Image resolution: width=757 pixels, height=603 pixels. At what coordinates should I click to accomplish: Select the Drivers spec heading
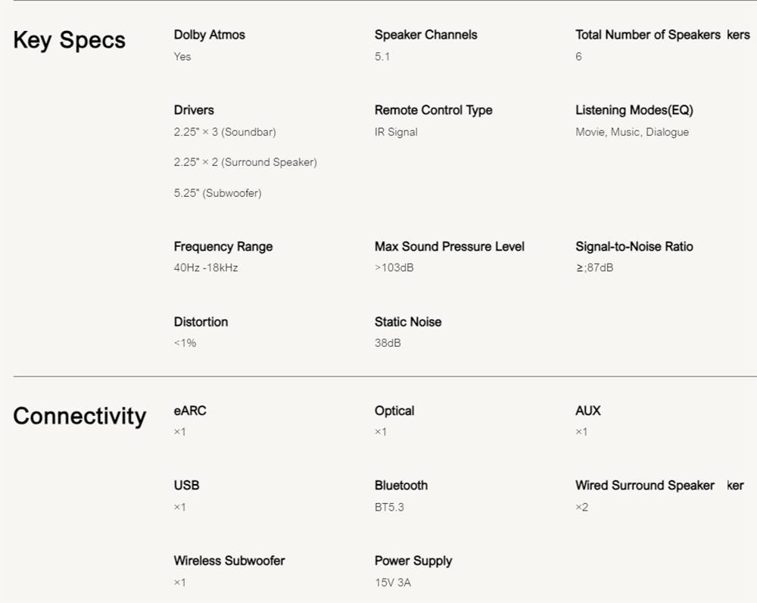point(194,111)
